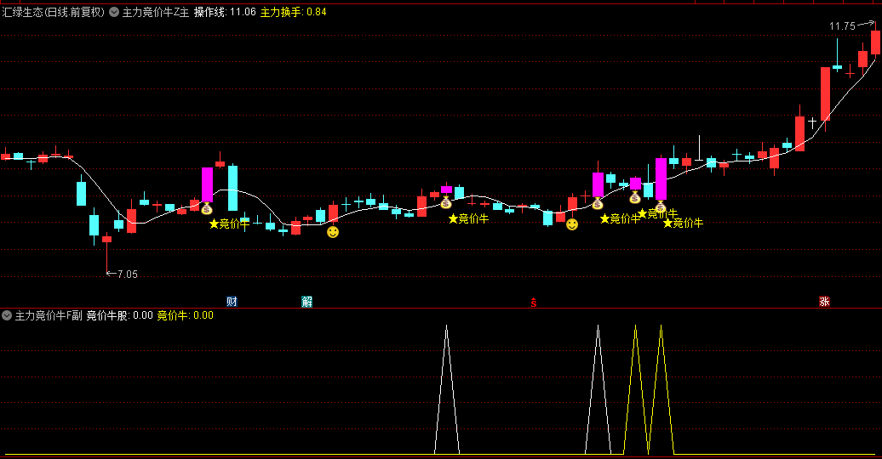The image size is (882, 459).
Task: Open the chevron dropdown beside 主力竞价牛Z主
Action: point(114,12)
